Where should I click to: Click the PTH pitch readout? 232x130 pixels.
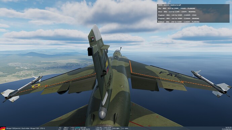(99, 128)
